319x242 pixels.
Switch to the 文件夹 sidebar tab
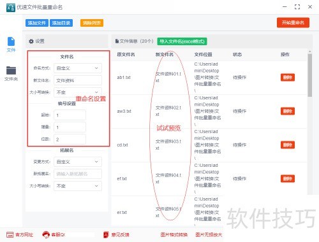coord(11,73)
